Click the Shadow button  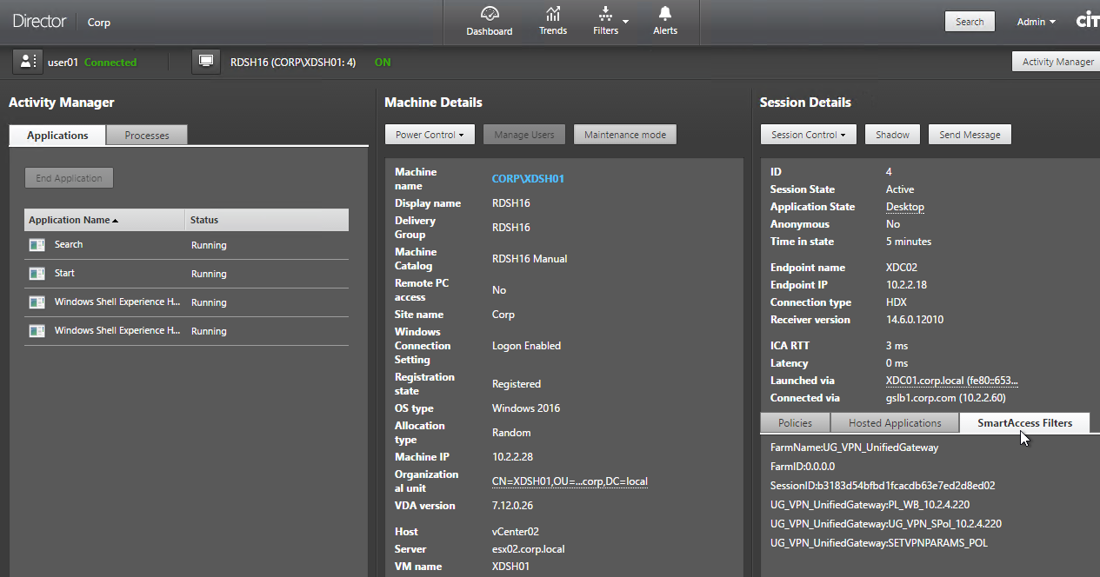coord(892,135)
